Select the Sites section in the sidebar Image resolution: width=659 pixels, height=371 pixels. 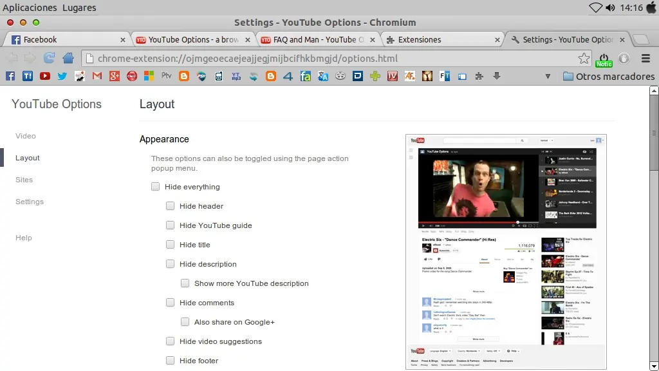point(24,180)
